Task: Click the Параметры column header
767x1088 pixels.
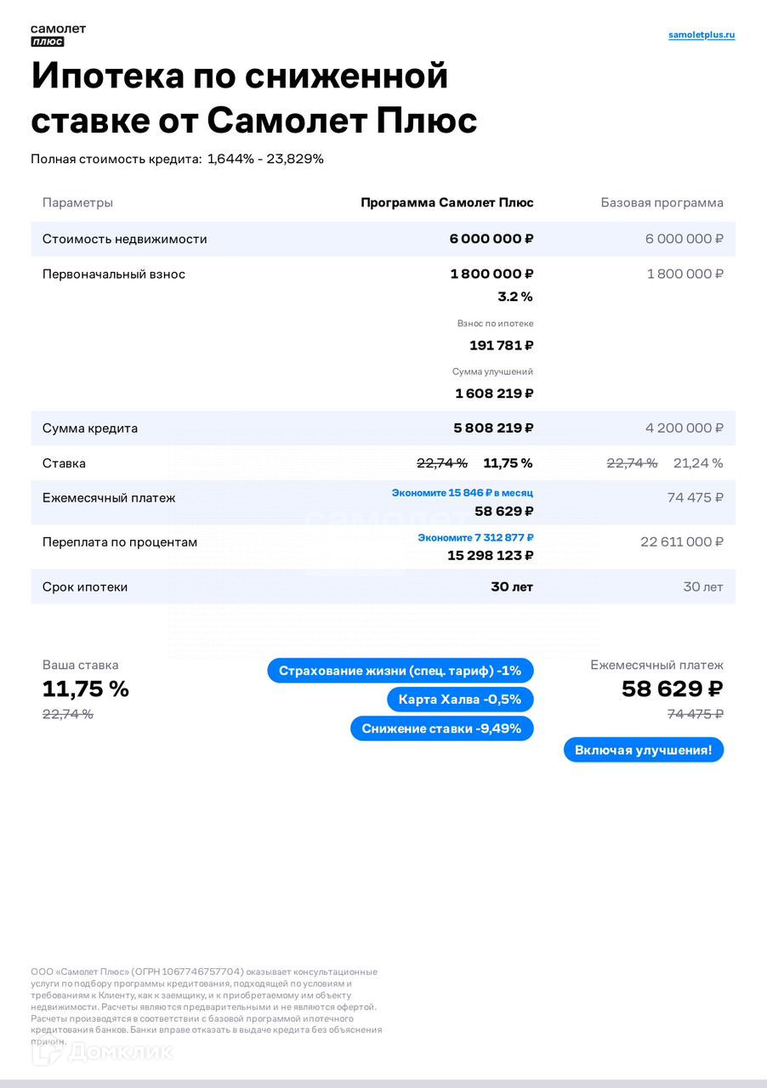Action: 77,203
